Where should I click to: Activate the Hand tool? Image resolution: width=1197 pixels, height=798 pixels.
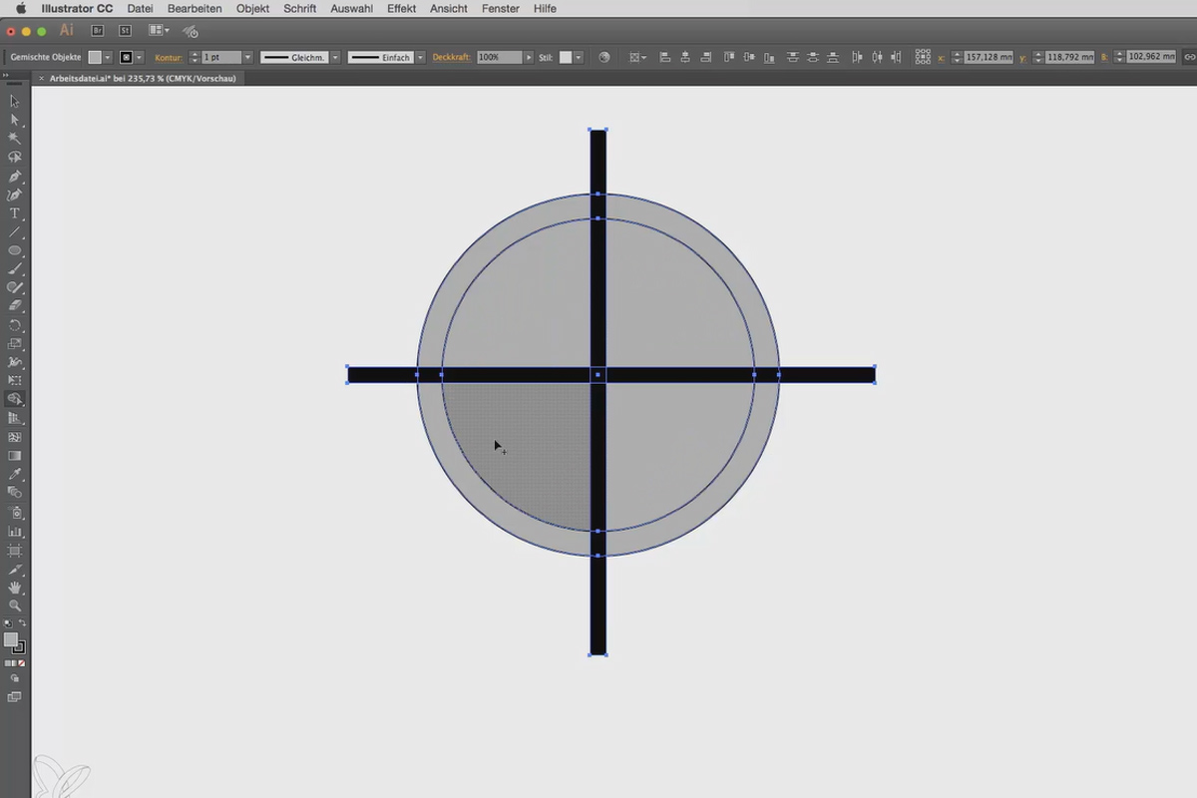point(14,588)
